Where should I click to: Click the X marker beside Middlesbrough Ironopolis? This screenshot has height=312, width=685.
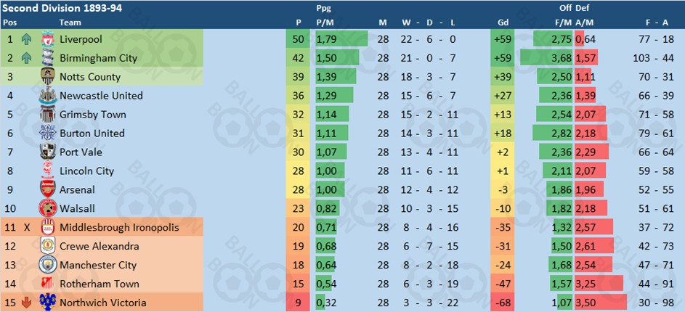coord(27,227)
